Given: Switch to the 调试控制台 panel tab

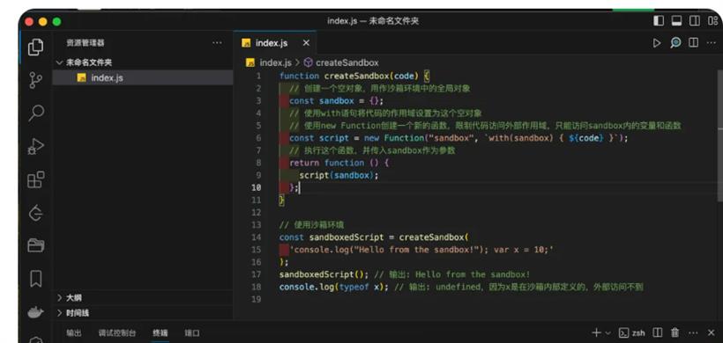Looking at the screenshot, I should [x=116, y=332].
